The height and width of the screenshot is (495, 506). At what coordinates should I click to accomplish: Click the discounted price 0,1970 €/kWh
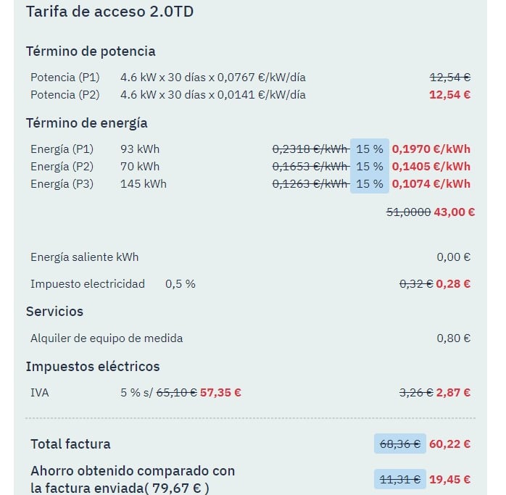click(x=431, y=149)
